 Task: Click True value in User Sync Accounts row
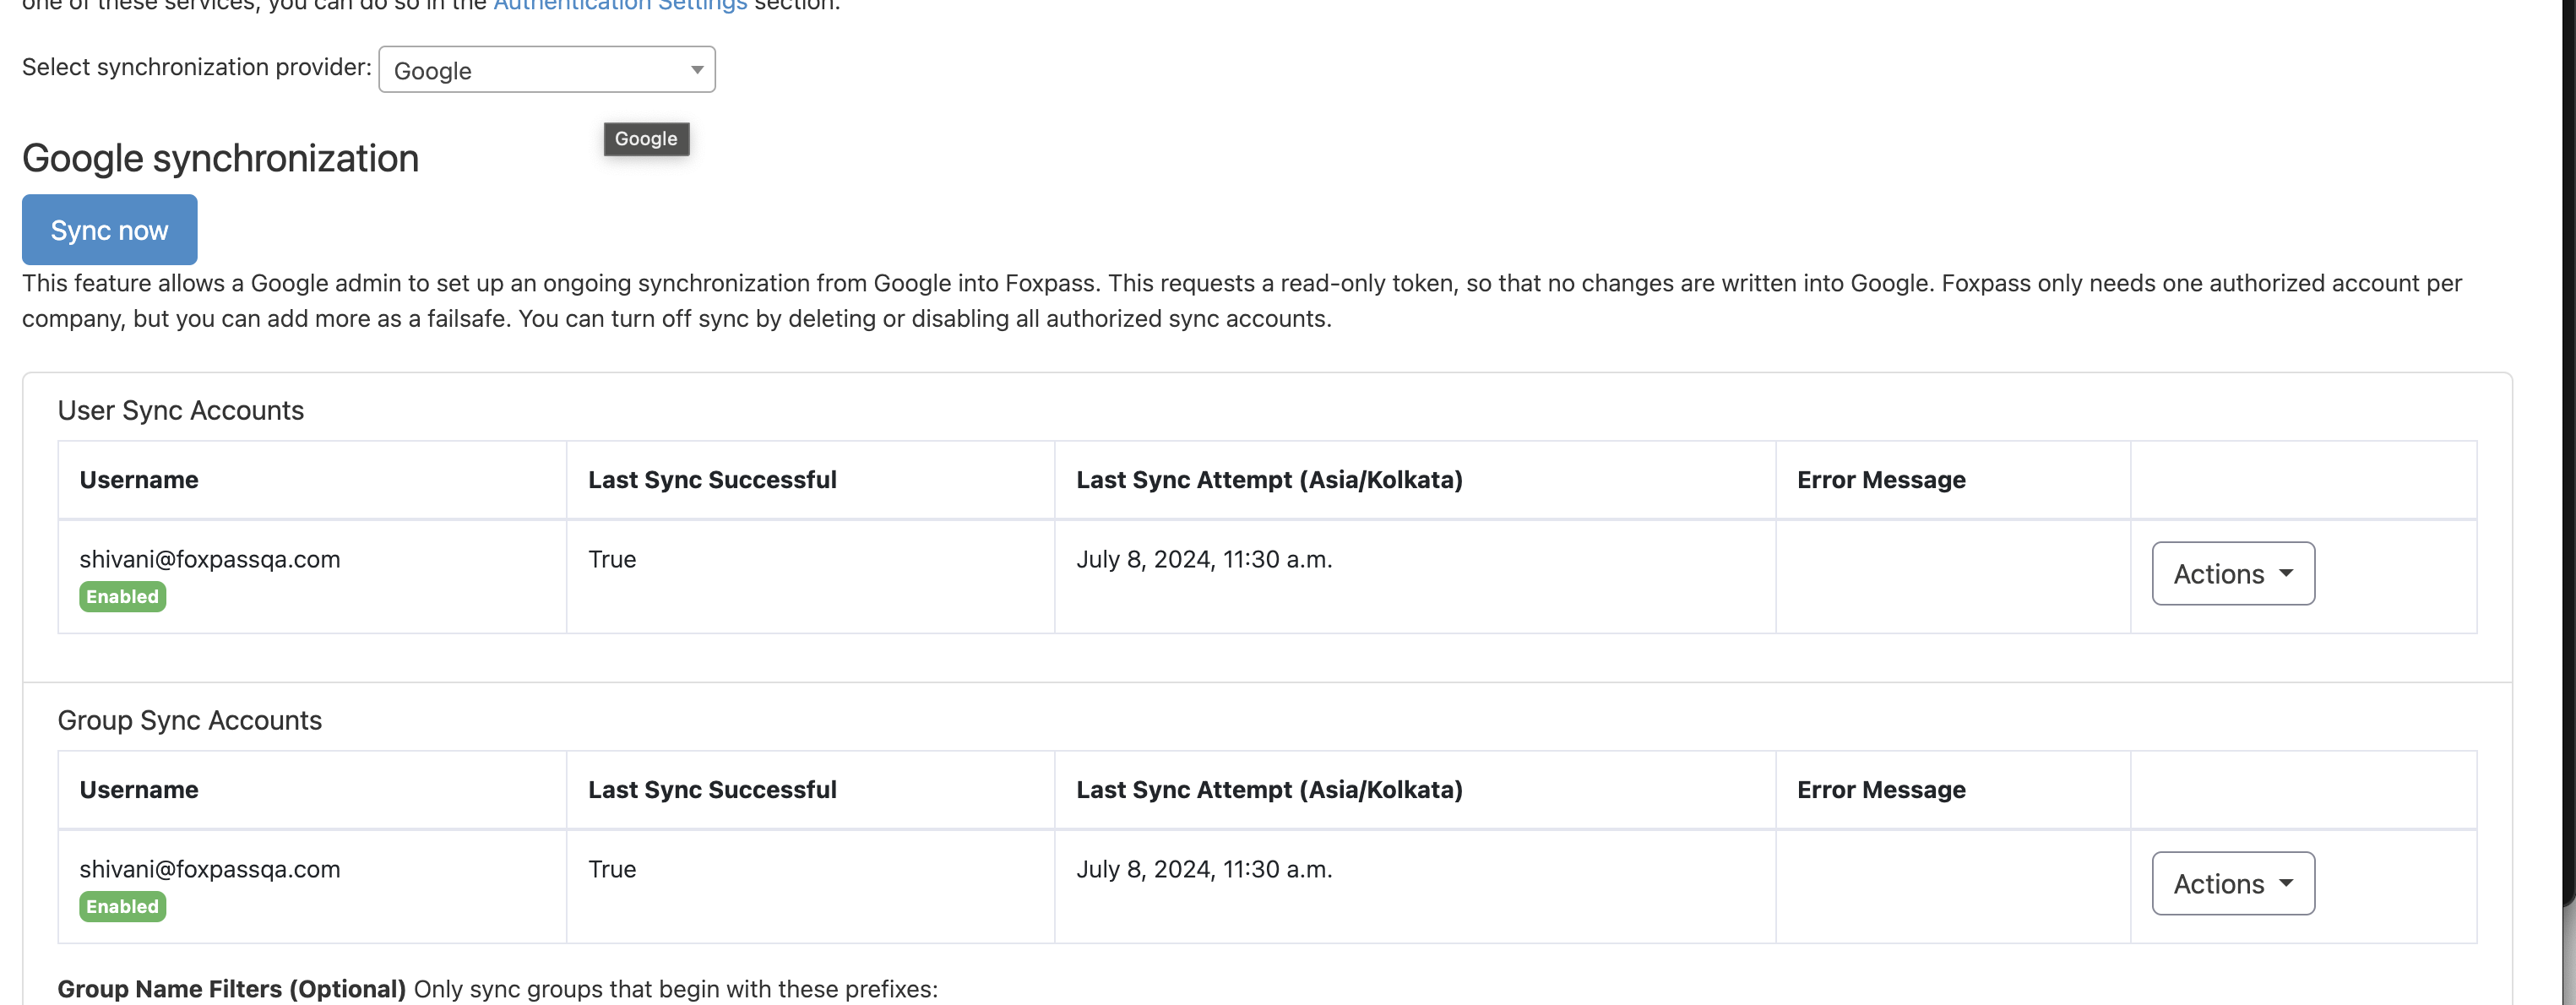coord(612,559)
